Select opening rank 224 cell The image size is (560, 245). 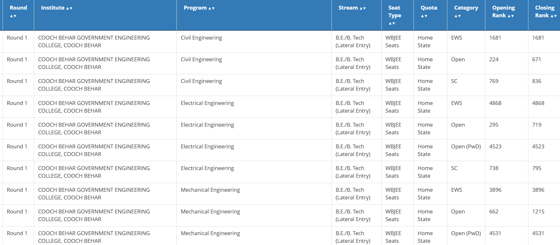(494, 59)
